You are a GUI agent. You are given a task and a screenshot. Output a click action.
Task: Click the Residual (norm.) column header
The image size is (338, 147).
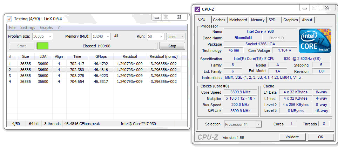point(164,56)
